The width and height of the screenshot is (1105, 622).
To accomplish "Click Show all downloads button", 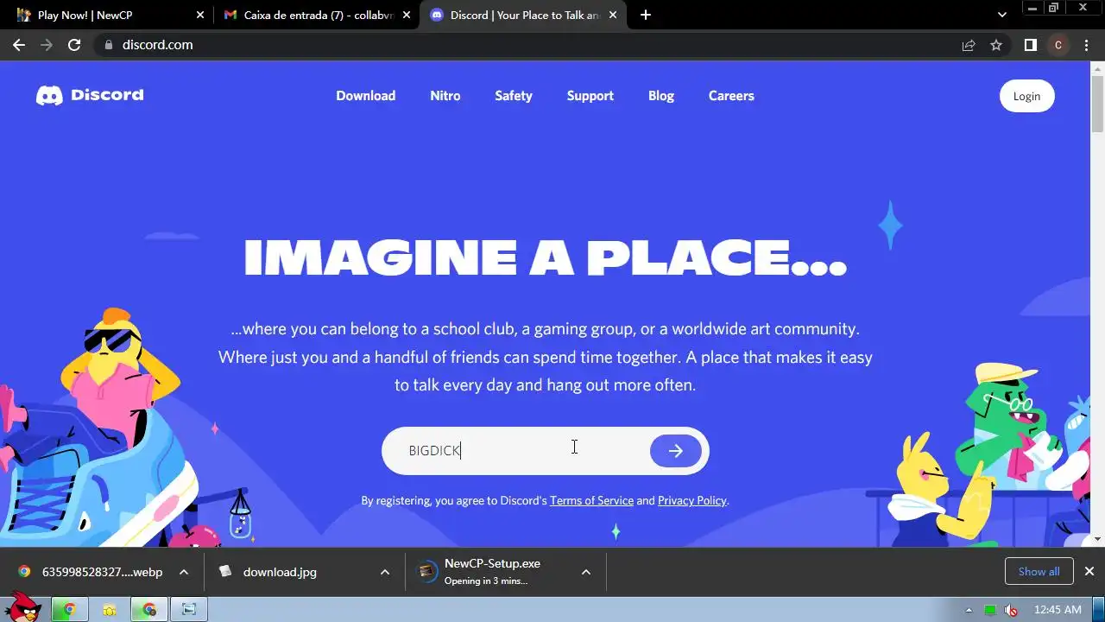I will (1039, 571).
